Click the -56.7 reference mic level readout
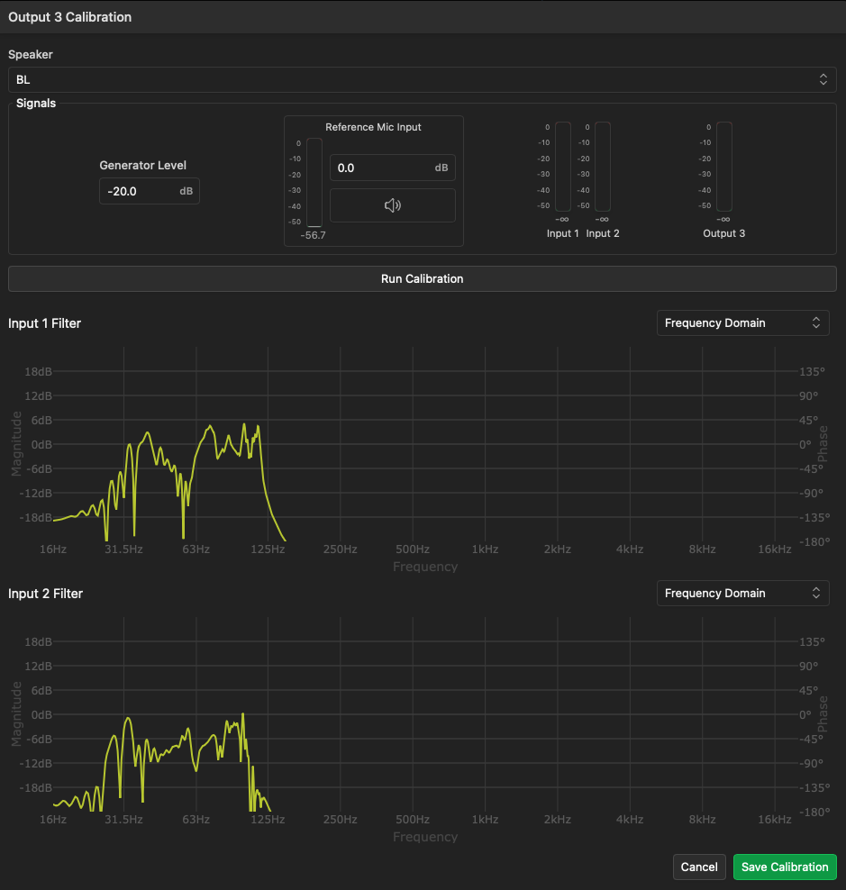 click(x=313, y=235)
